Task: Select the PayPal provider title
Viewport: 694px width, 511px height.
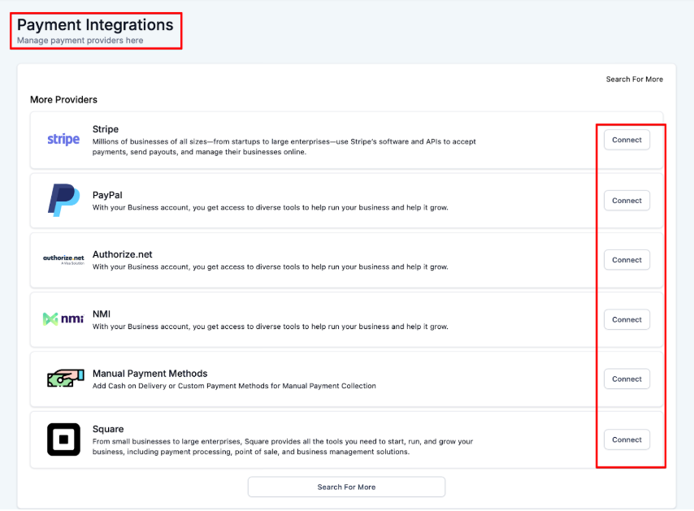Action: click(x=107, y=195)
